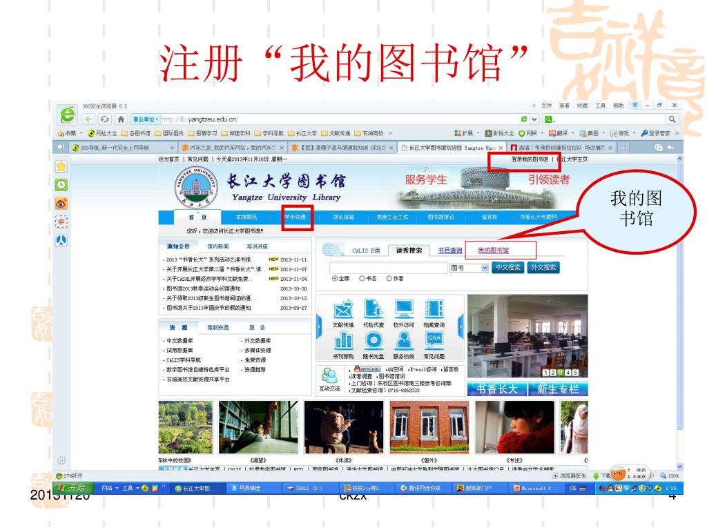
Task: Open the 图书 search type dropdown
Action: click(469, 268)
